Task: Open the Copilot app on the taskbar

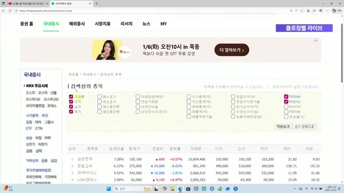Action: tap(164, 189)
